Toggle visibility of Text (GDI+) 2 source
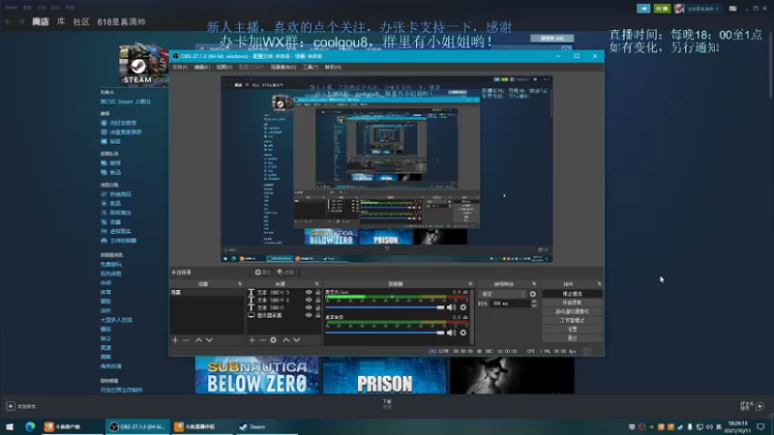Screen dimensions: 774x435 [309, 300]
